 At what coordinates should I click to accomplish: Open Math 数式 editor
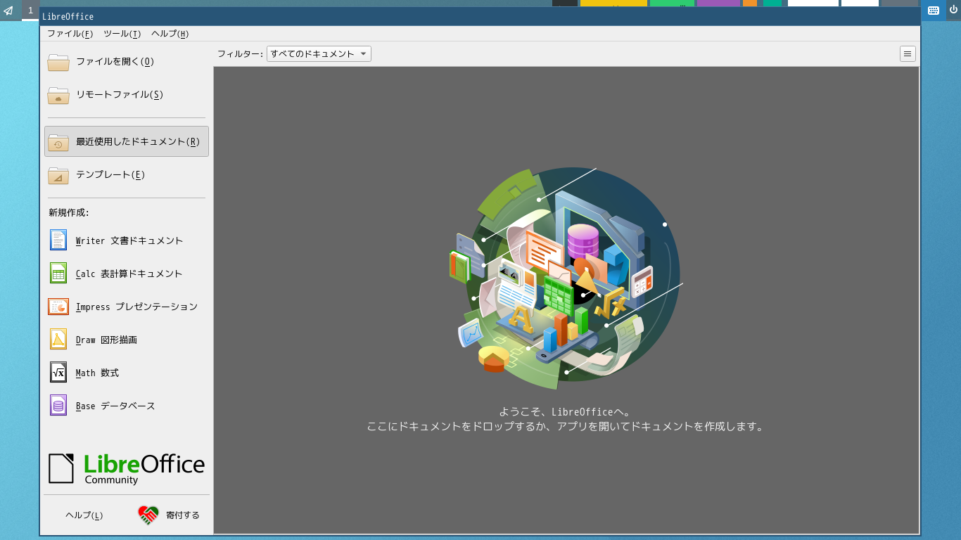pyautogui.click(x=127, y=373)
